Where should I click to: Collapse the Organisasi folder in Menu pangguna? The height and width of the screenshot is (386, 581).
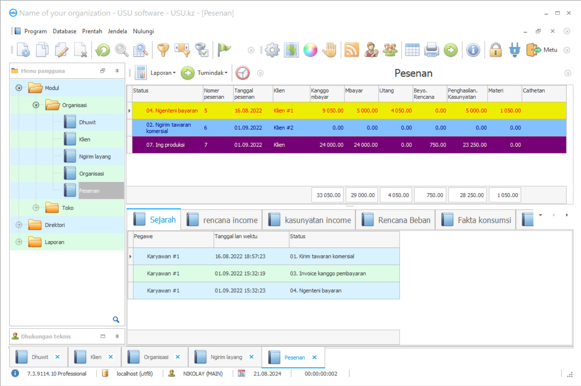(36, 105)
